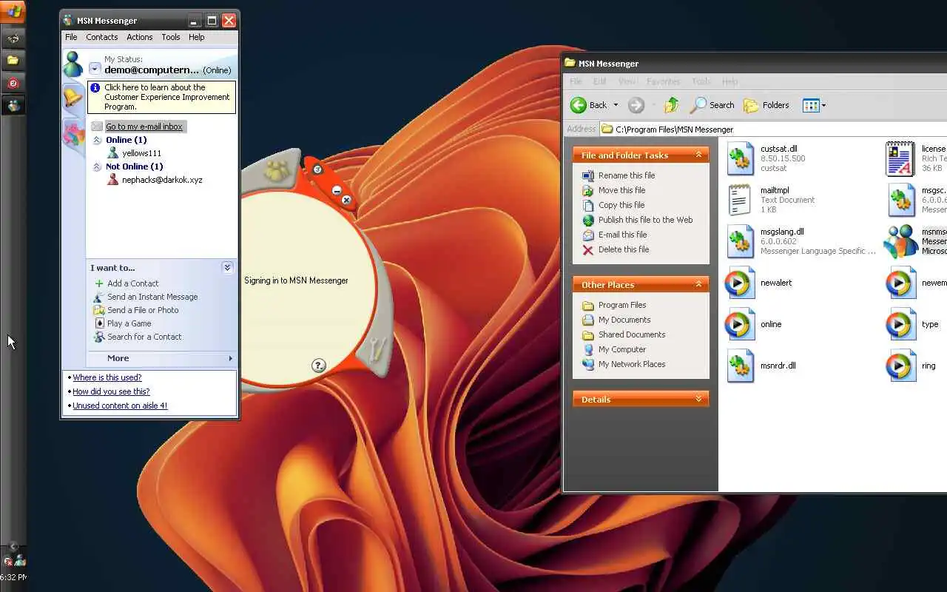This screenshot has height=592, width=947.
Task: Click the folder taskbar button
Action: [x=13, y=60]
